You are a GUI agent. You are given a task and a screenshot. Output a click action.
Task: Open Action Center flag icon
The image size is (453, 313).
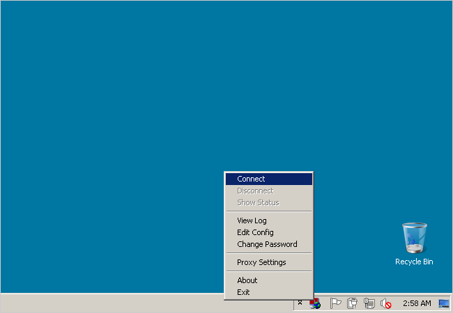[x=335, y=303]
